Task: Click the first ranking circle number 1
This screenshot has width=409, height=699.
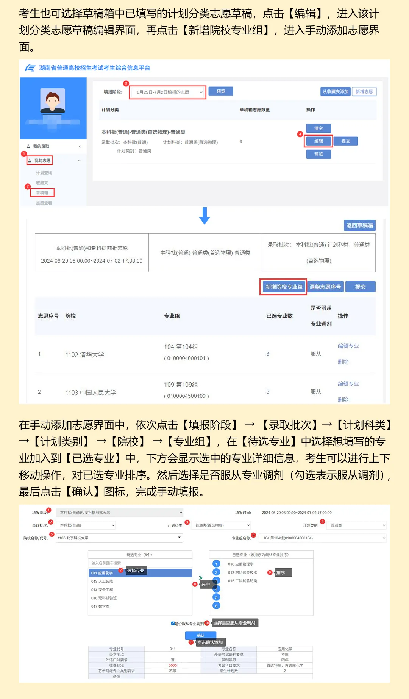Action: [216, 564]
